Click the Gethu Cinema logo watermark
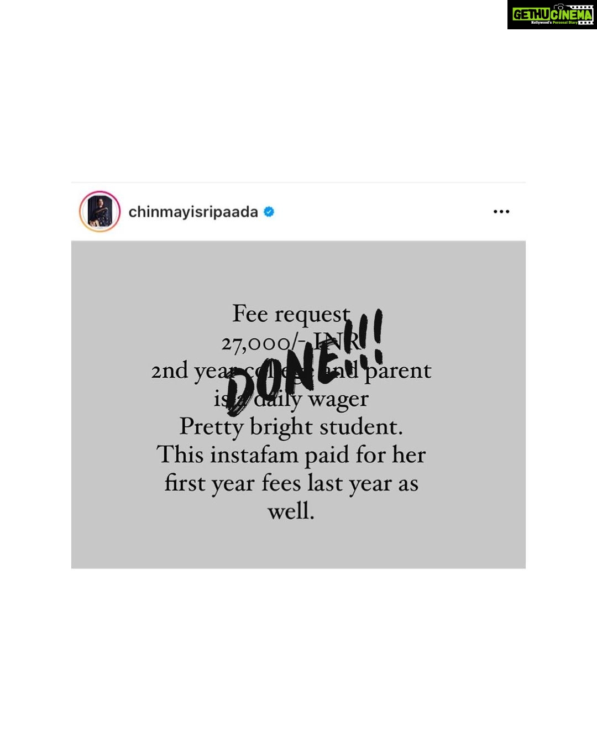The height and width of the screenshot is (747, 597). pyautogui.click(x=552, y=14)
